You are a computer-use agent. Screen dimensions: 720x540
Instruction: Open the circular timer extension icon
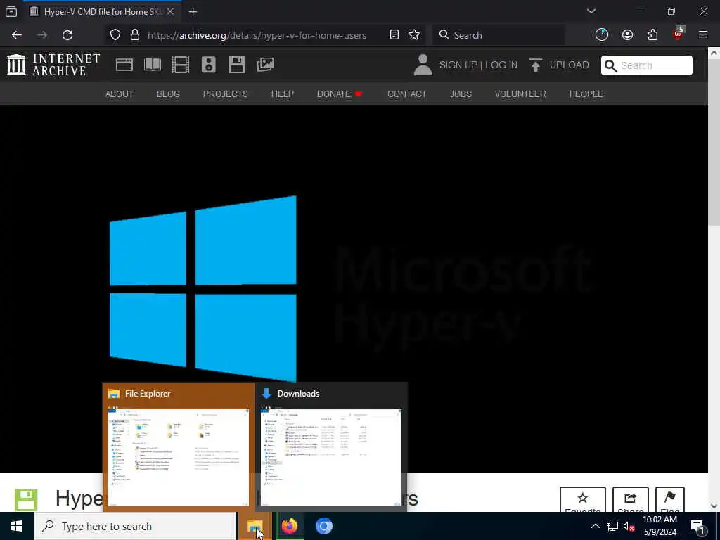pos(602,35)
